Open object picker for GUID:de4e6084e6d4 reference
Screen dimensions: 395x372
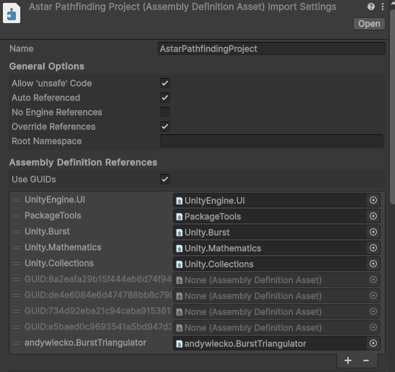pyautogui.click(x=373, y=295)
